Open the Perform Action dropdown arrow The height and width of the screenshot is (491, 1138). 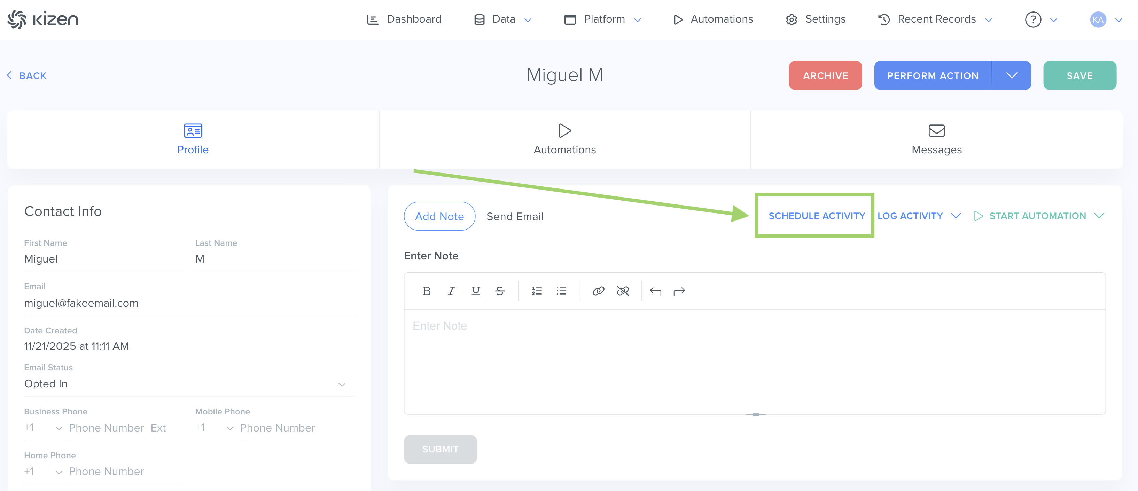pyautogui.click(x=1012, y=75)
